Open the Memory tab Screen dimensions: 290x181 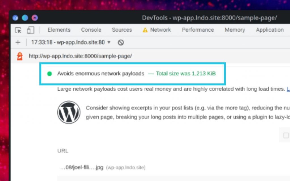(x=234, y=30)
